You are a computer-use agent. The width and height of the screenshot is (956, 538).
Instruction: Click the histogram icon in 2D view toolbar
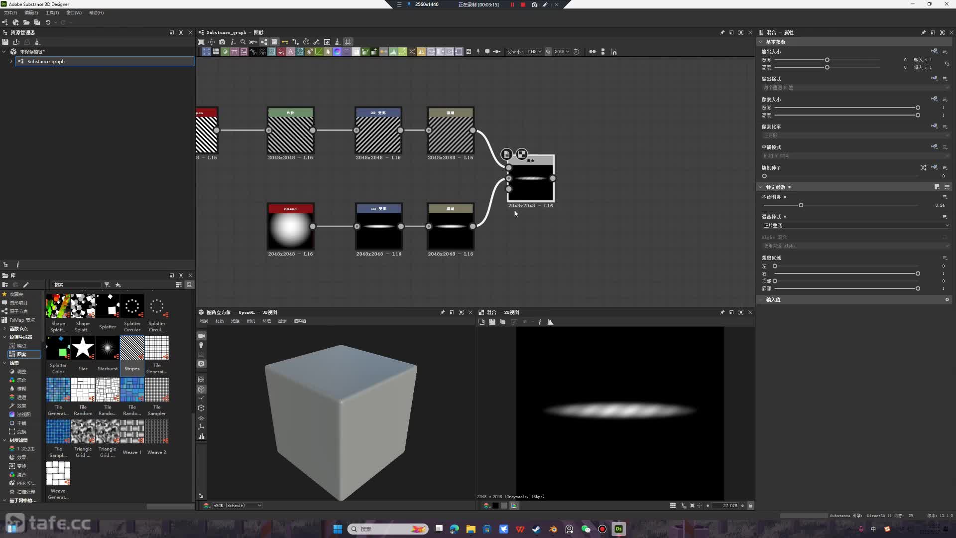550,322
